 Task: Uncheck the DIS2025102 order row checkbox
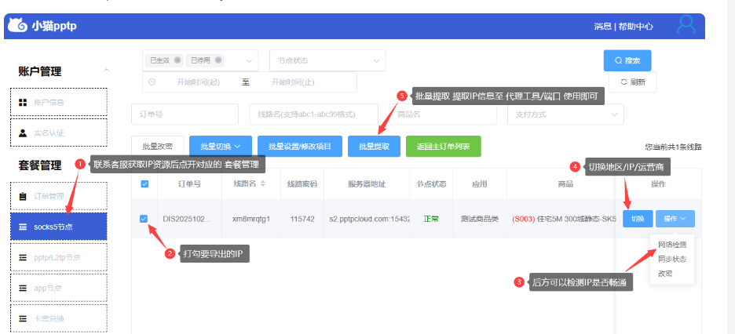tap(144, 219)
